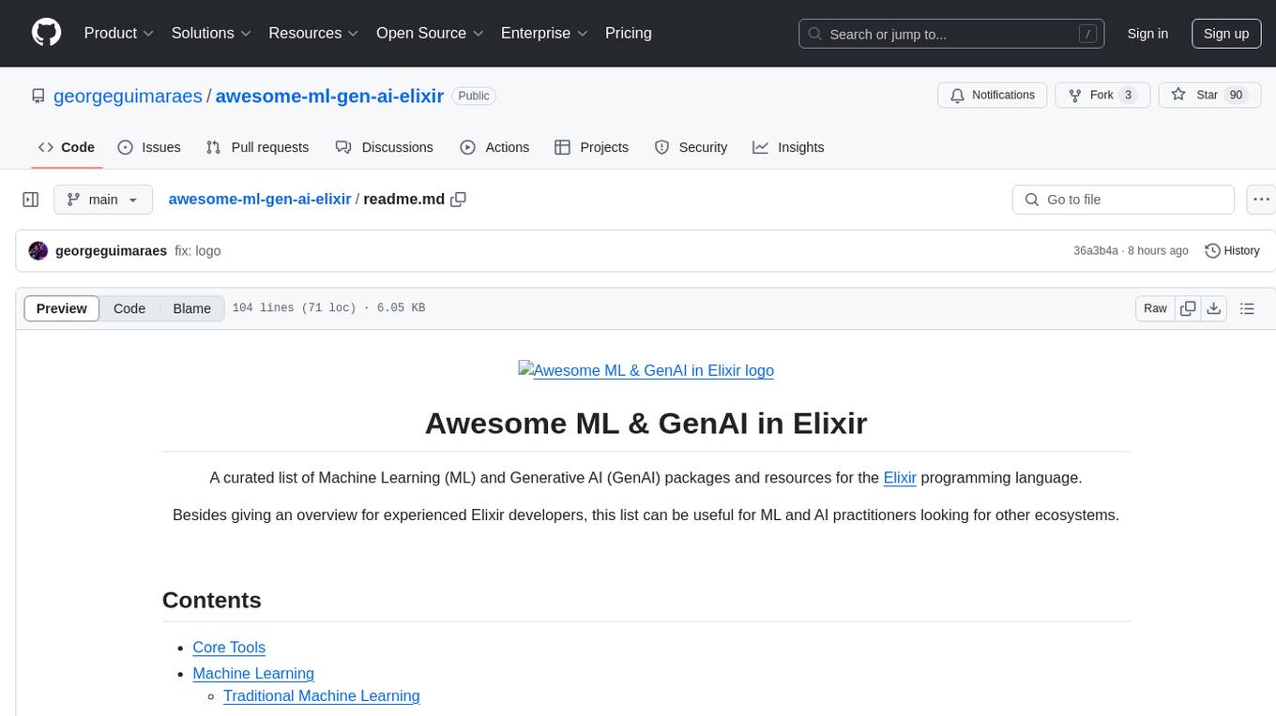
Task: Select the Blame view
Action: [191, 308]
